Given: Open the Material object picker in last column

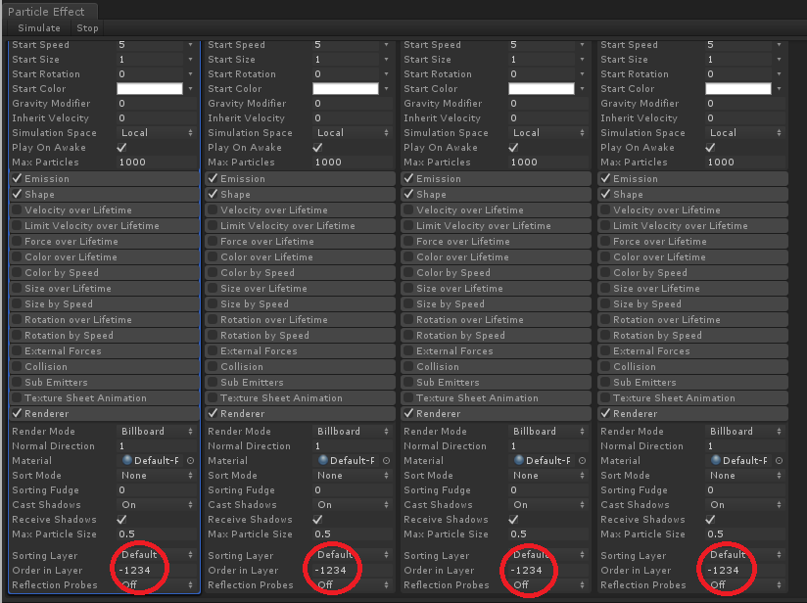Looking at the screenshot, I should (x=778, y=460).
